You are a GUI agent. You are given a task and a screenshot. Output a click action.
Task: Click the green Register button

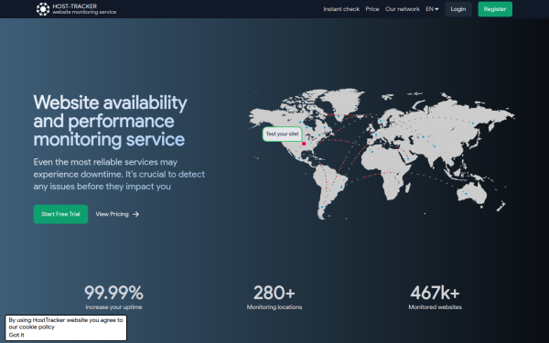pyautogui.click(x=495, y=9)
